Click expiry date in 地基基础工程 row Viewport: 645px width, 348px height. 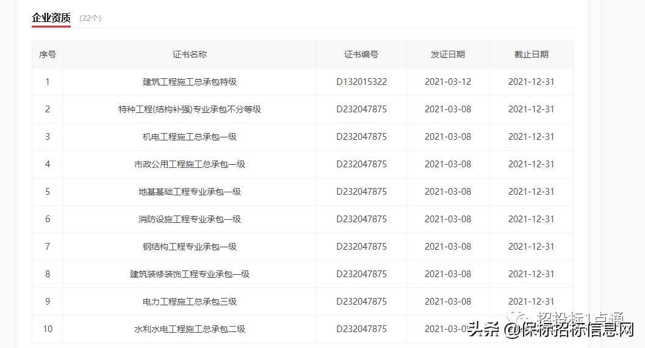[x=531, y=192]
